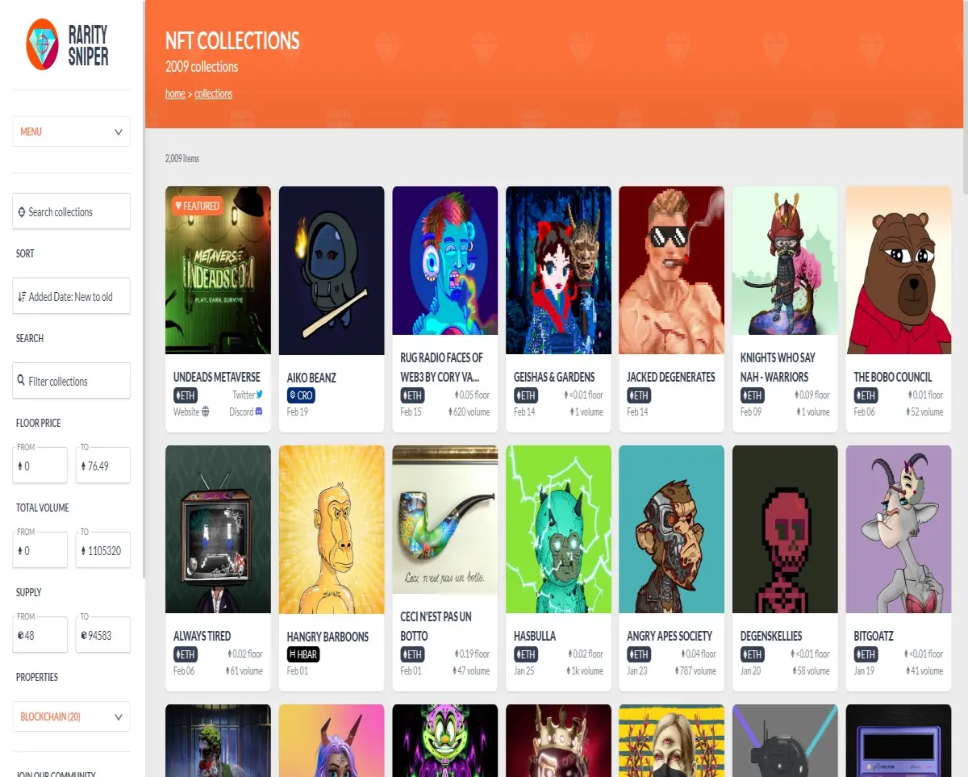Image resolution: width=968 pixels, height=777 pixels.
Task: Select the Supply TO field showing 94583
Action: coord(102,633)
